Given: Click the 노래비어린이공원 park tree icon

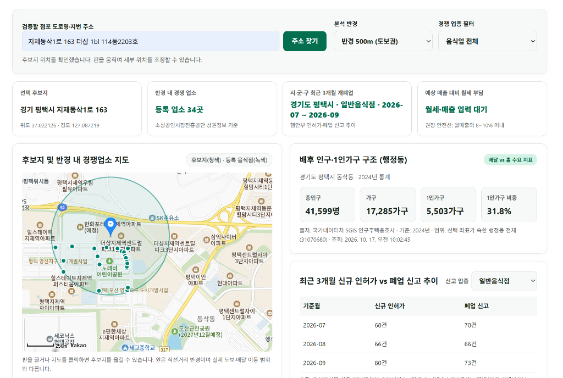Looking at the screenshot, I should 109,261.
